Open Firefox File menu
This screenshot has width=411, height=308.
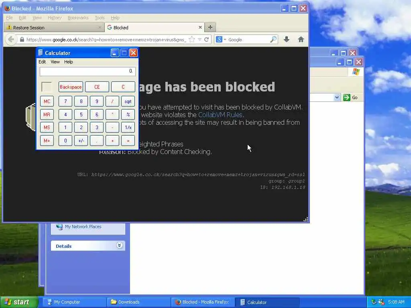[9, 18]
